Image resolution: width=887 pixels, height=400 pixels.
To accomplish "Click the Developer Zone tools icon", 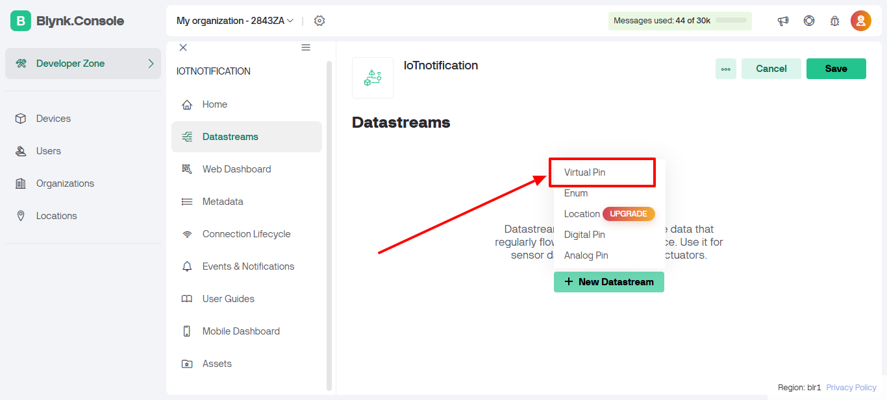I will click(x=21, y=64).
